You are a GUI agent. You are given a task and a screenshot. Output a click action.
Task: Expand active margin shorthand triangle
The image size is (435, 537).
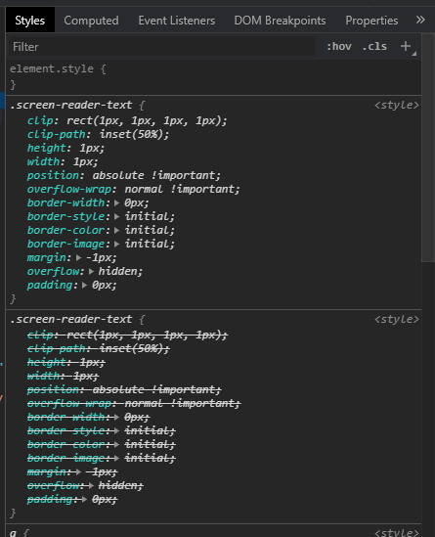[78, 257]
